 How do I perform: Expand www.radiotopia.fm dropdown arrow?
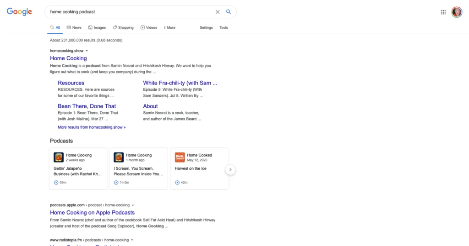132,241
